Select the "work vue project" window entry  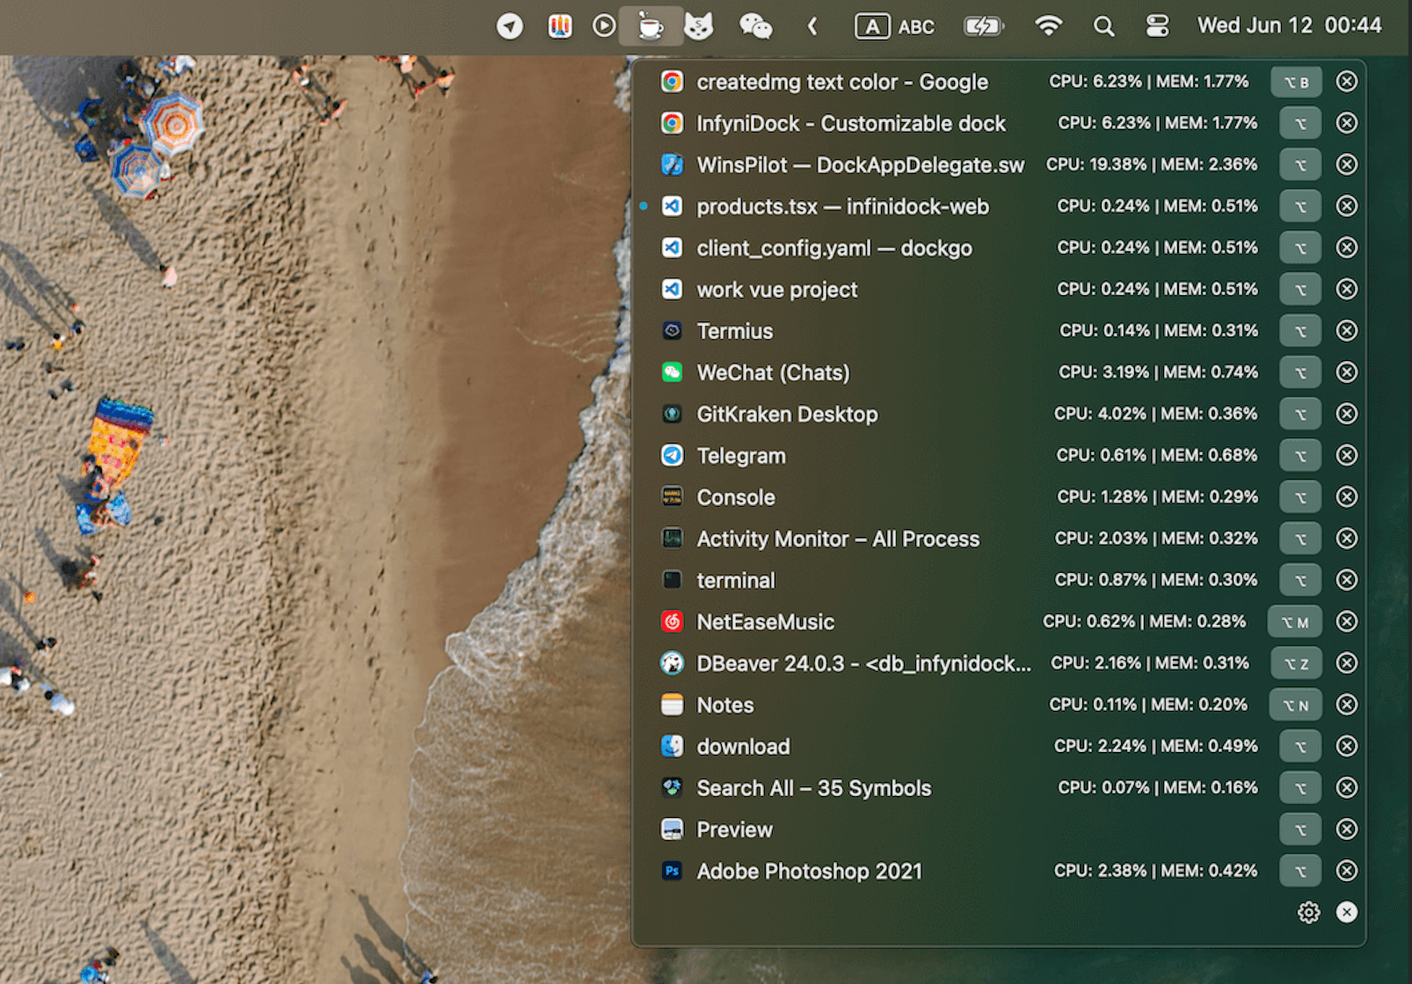pos(776,289)
